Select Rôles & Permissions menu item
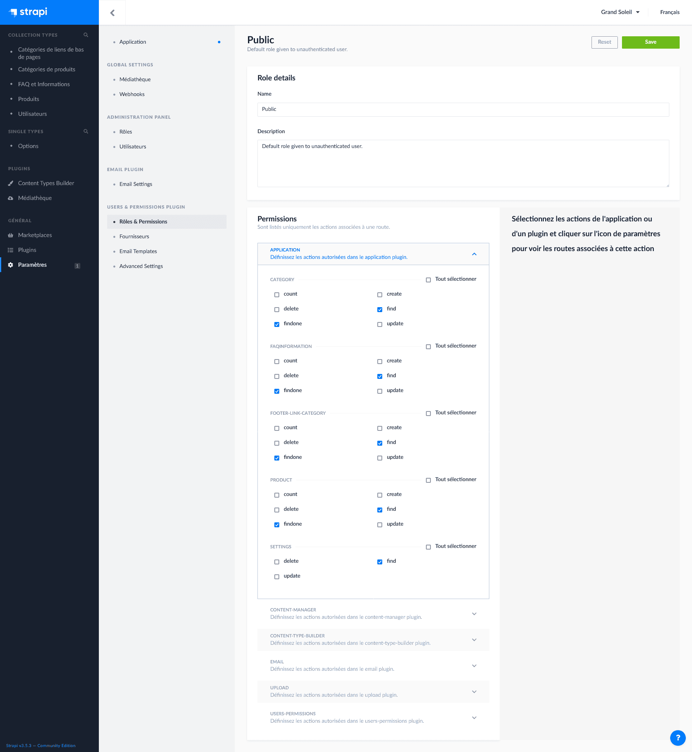The image size is (692, 752). (x=167, y=222)
